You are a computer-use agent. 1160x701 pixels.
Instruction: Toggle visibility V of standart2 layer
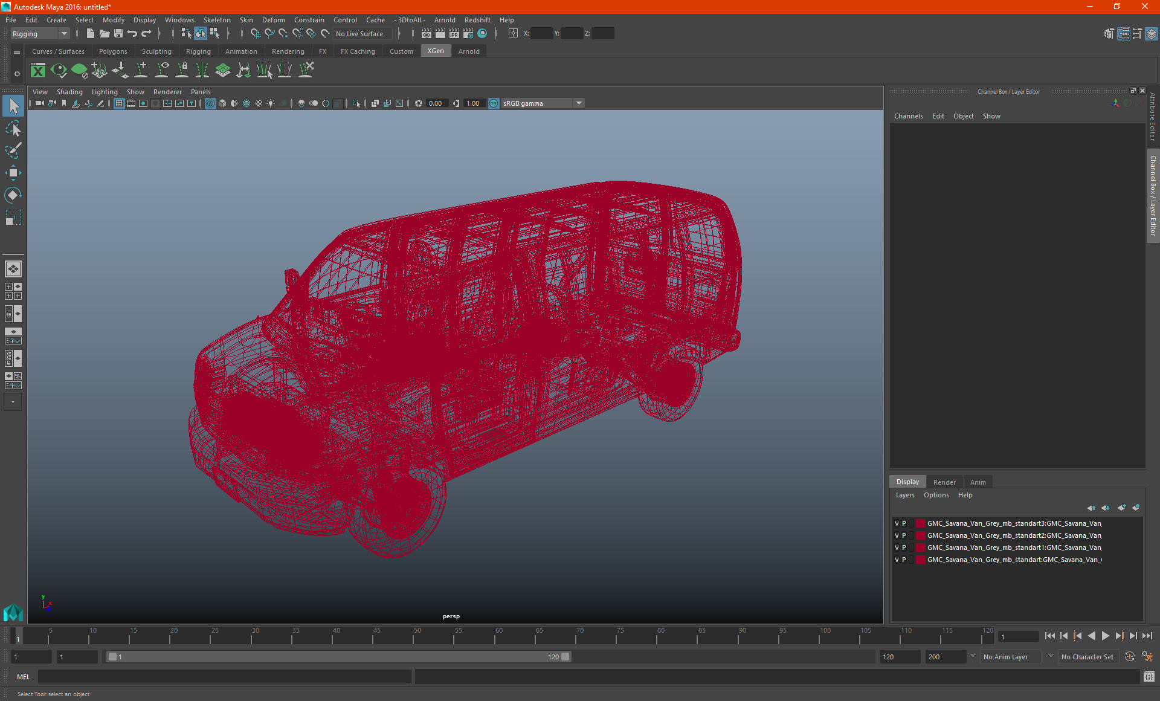pyautogui.click(x=897, y=535)
